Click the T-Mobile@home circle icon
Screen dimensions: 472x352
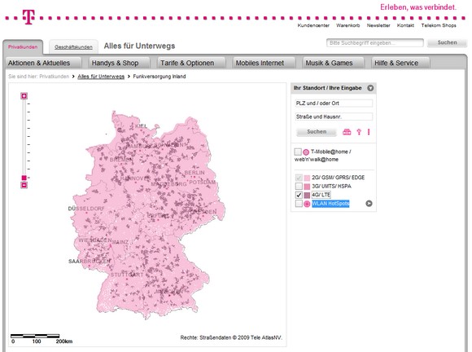pyautogui.click(x=306, y=152)
